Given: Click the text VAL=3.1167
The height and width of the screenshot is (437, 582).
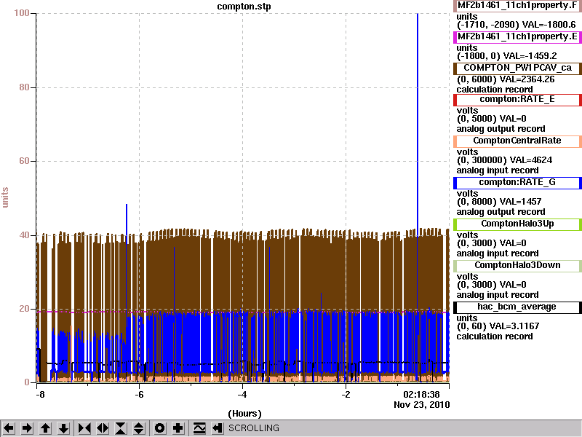Looking at the screenshot, I should (x=514, y=326).
